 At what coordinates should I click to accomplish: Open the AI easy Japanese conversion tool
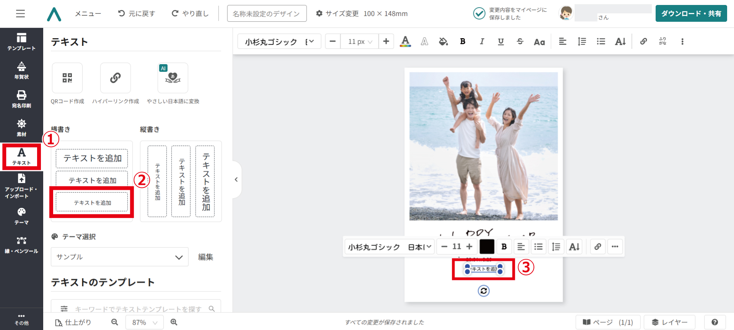click(x=173, y=78)
